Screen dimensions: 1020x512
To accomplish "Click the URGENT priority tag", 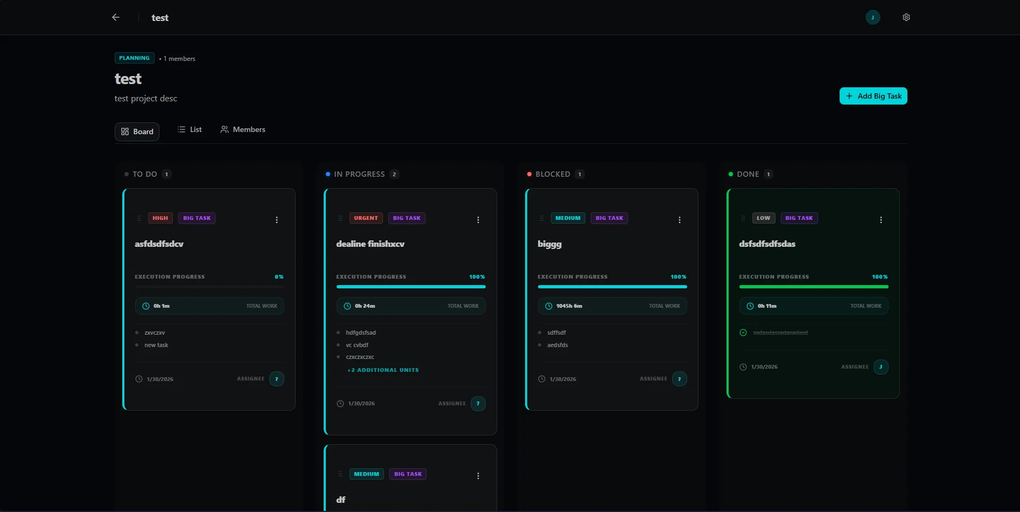I will [366, 218].
